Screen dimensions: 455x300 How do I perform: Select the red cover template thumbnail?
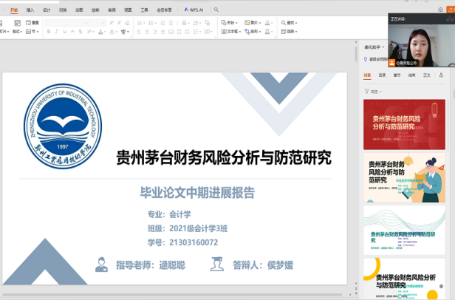click(x=403, y=123)
